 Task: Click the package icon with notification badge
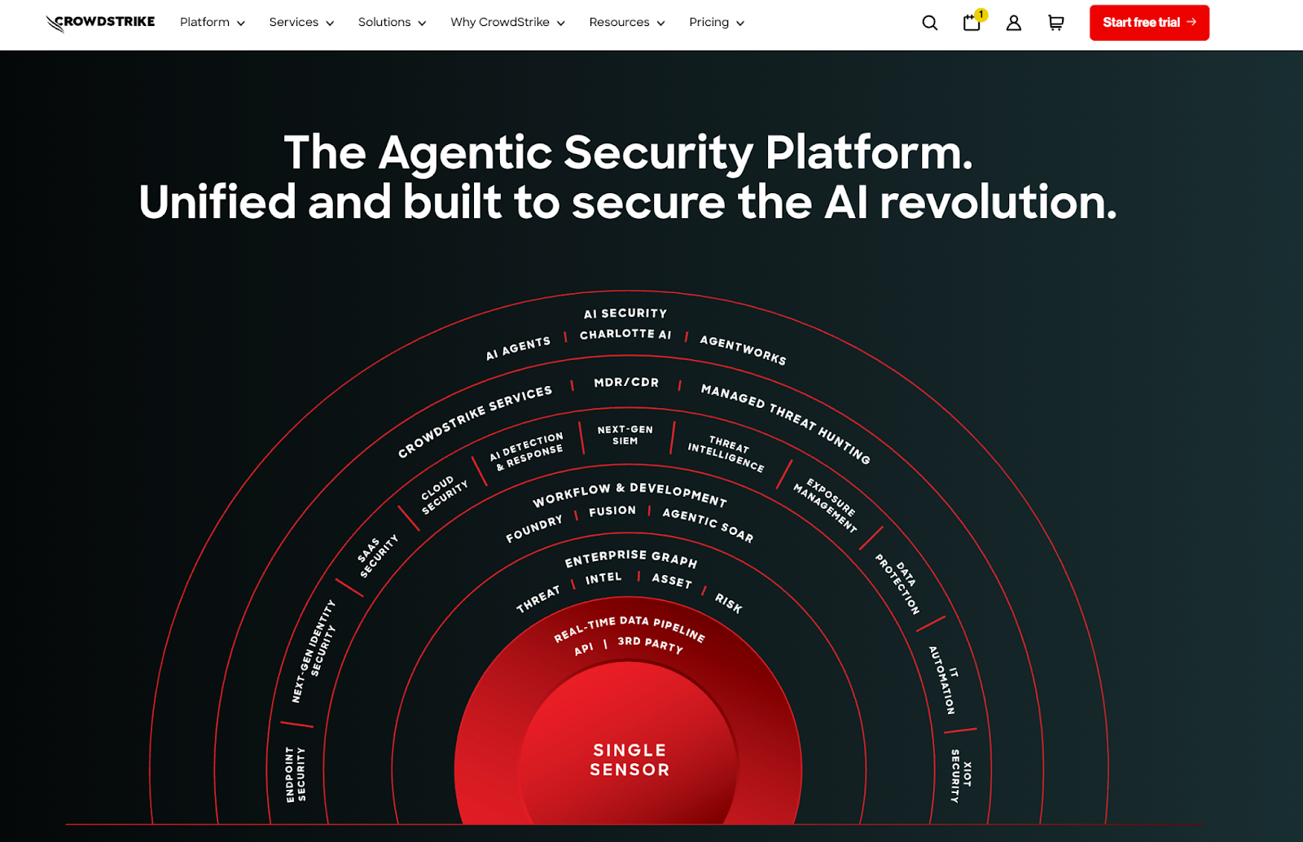tap(972, 24)
